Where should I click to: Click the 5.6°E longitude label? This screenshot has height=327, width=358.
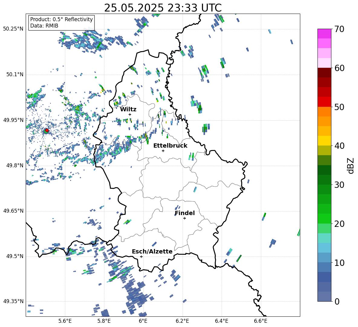point(65,321)
